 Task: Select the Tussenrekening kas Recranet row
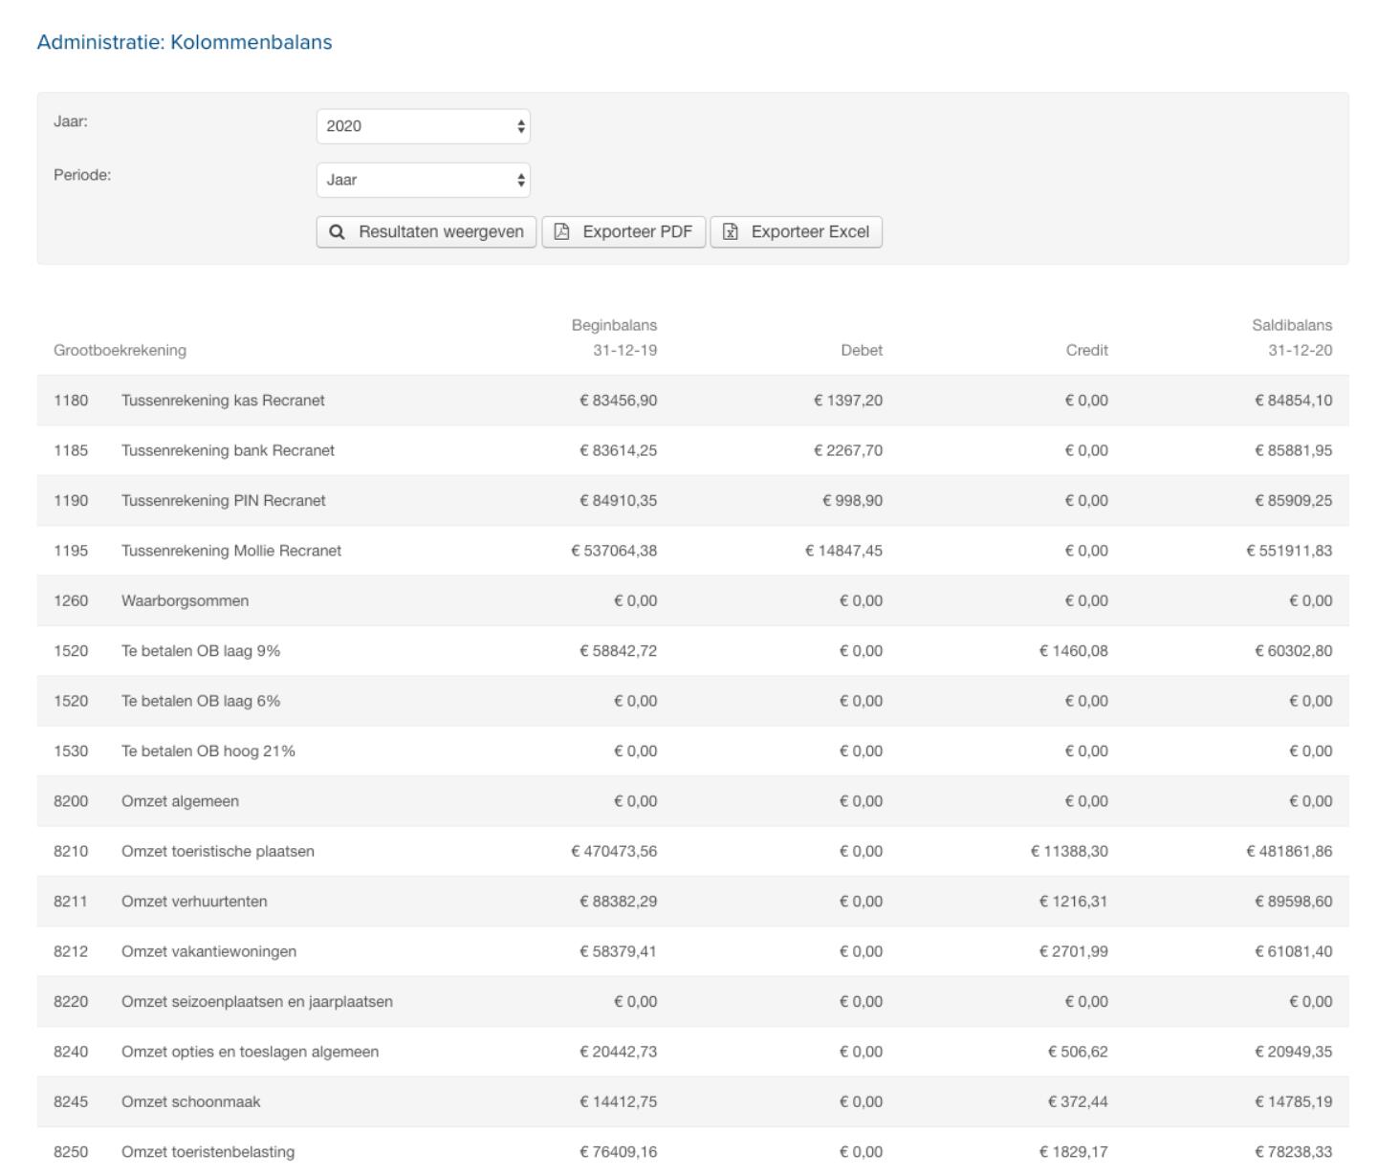(x=223, y=401)
